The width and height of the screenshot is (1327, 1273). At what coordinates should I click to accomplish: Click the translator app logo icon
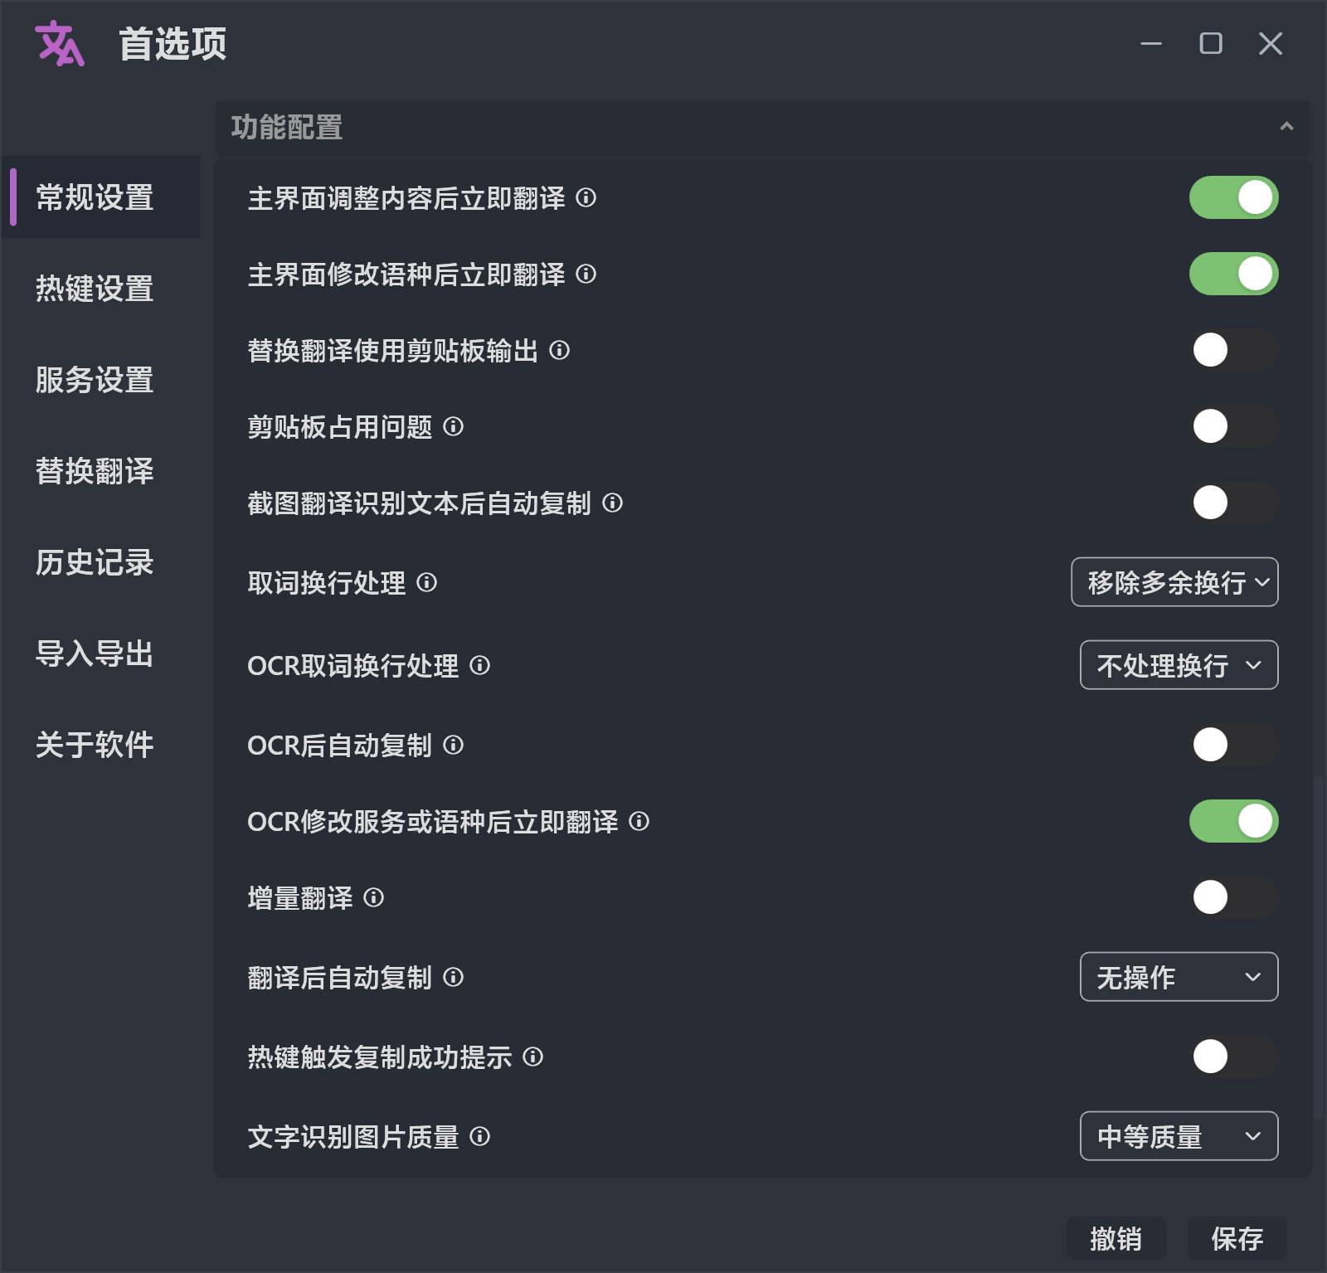click(60, 43)
